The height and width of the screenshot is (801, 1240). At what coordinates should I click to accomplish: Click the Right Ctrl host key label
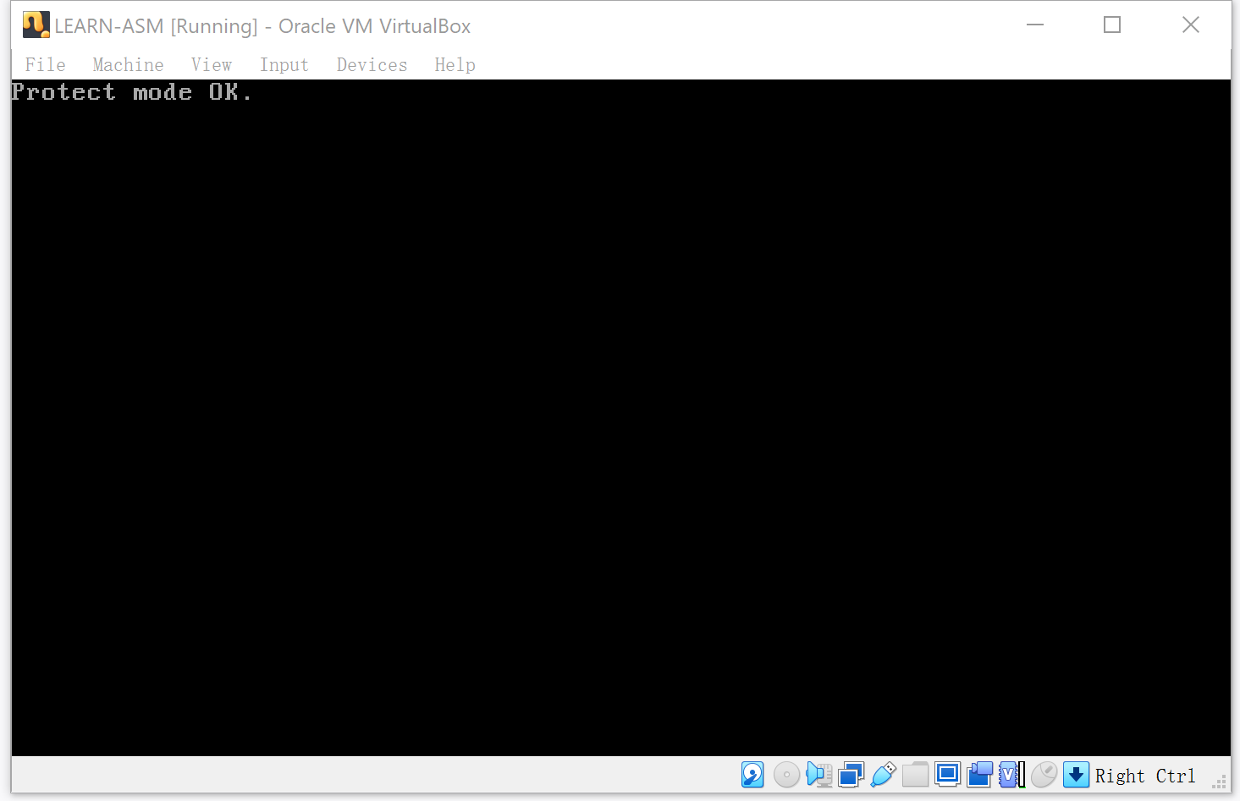[x=1145, y=776]
